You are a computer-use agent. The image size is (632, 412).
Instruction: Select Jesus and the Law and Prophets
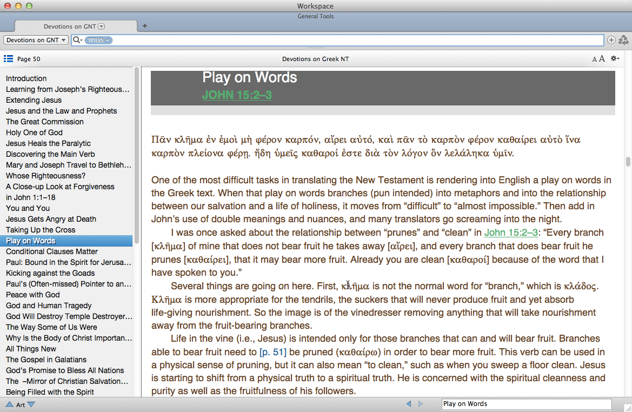[x=61, y=111]
